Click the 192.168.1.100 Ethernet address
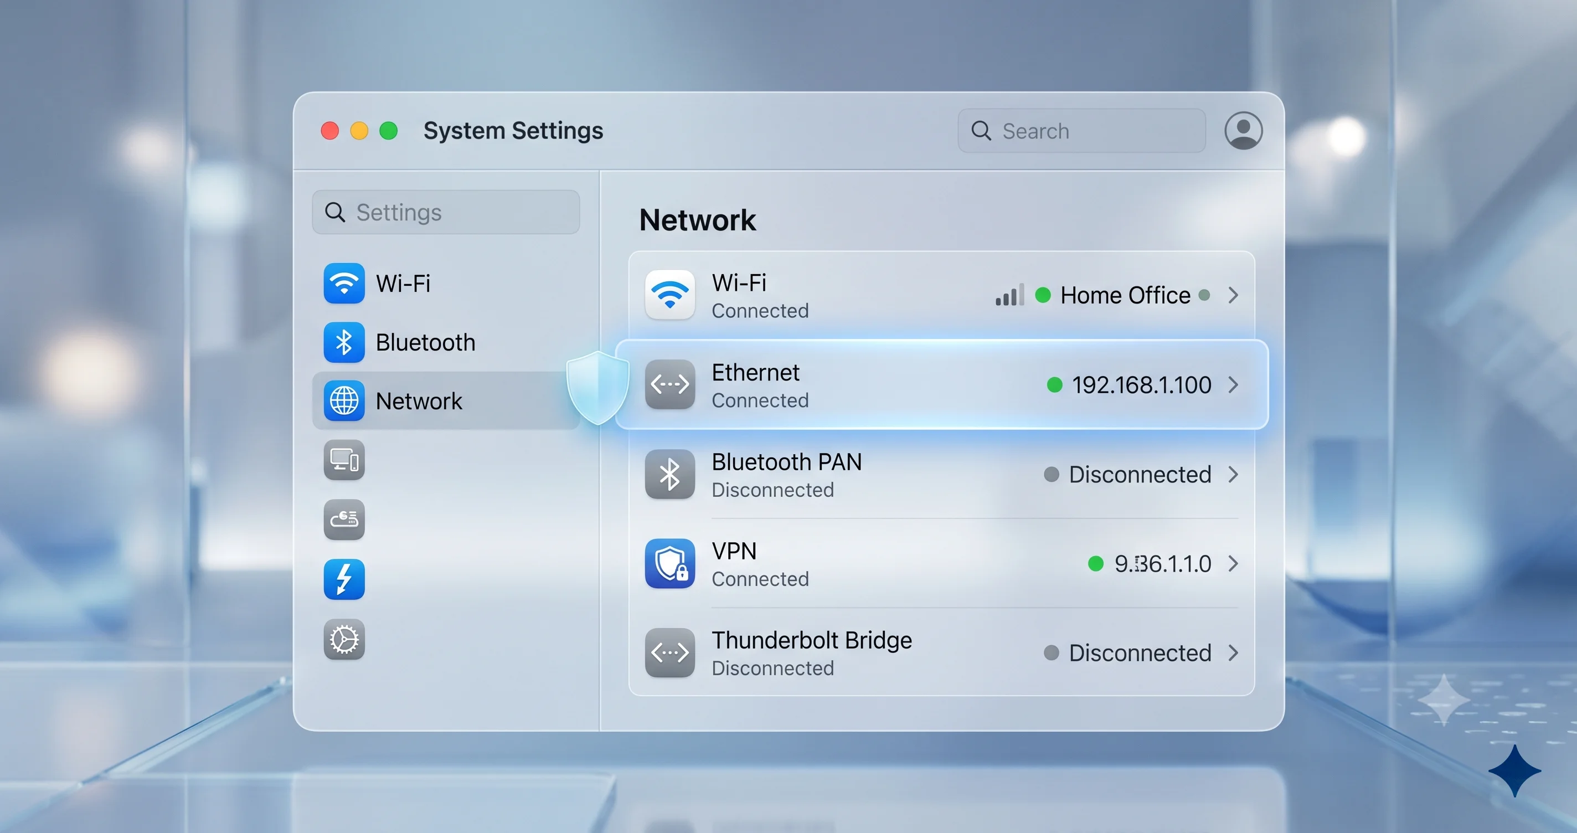1577x833 pixels. pyautogui.click(x=1141, y=384)
